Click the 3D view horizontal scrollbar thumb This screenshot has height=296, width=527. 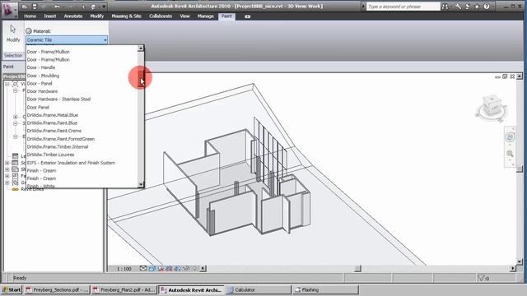(357, 269)
